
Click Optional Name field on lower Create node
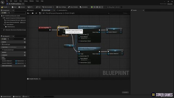(x=89, y=63)
